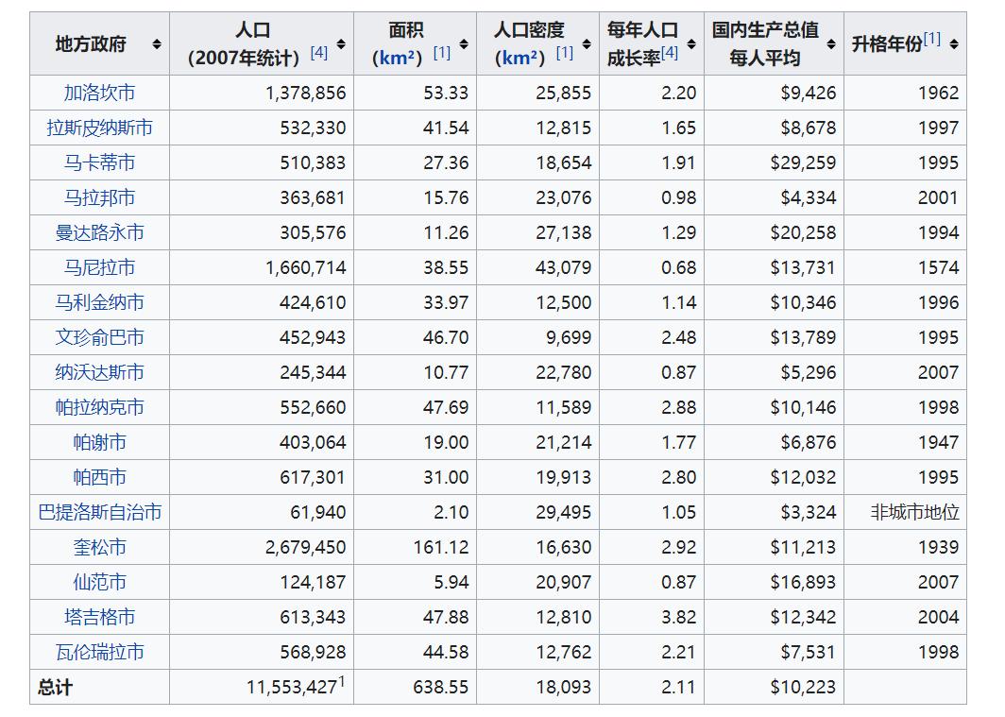Open the 奎松市 link
This screenshot has height=717, width=1005.
(99, 547)
